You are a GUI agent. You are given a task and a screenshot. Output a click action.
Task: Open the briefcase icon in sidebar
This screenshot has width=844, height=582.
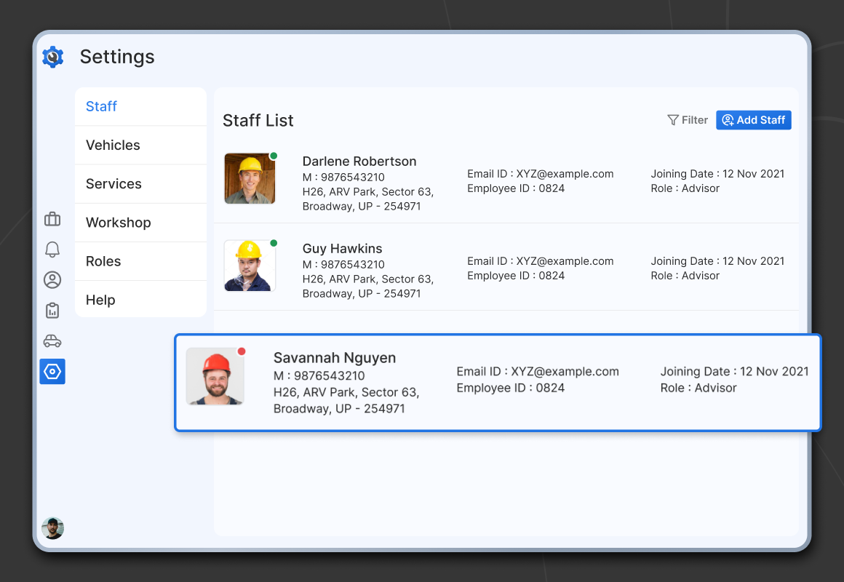(x=52, y=219)
